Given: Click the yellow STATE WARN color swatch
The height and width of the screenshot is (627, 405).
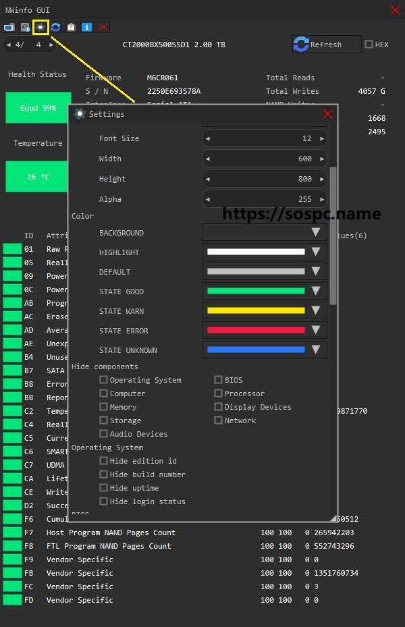Looking at the screenshot, I should tap(256, 311).
